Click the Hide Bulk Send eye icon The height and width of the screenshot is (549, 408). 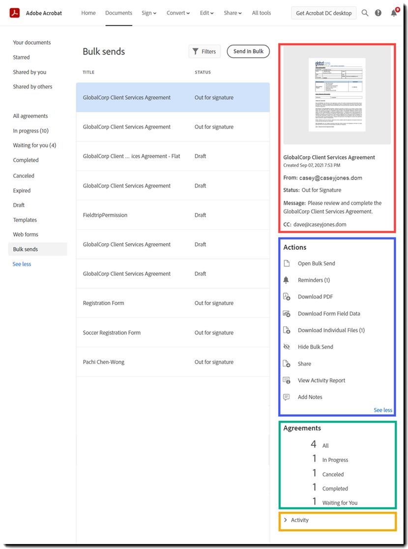click(x=287, y=347)
